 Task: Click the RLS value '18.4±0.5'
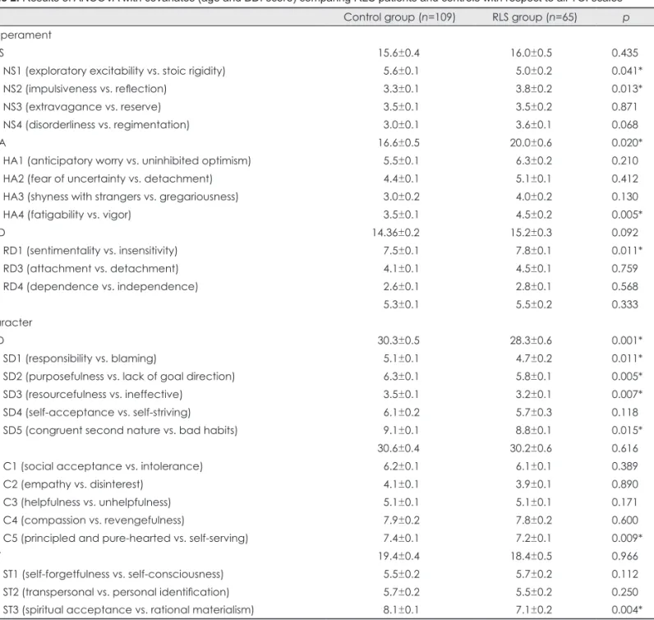531,556
